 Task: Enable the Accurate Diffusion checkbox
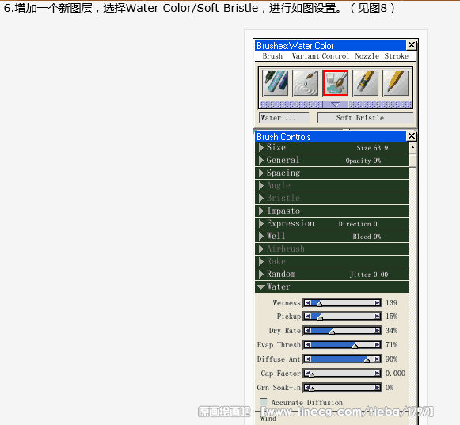click(x=264, y=402)
